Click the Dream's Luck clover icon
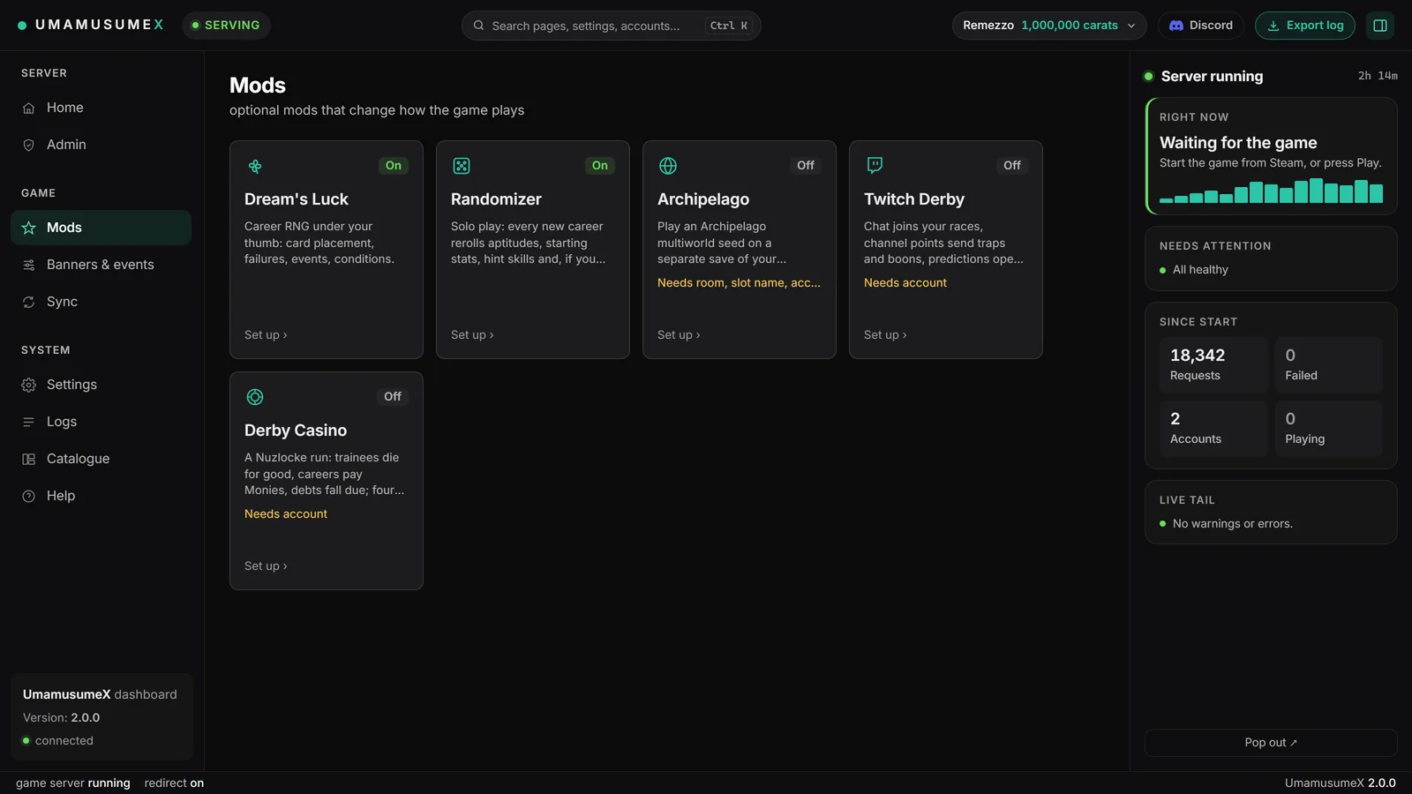Screen dimensions: 1412x794 tap(255, 166)
